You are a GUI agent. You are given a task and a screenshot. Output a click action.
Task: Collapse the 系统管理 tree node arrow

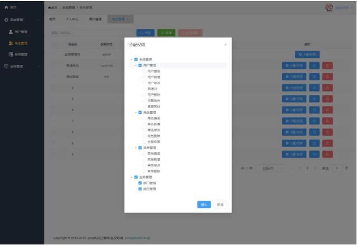(131, 60)
